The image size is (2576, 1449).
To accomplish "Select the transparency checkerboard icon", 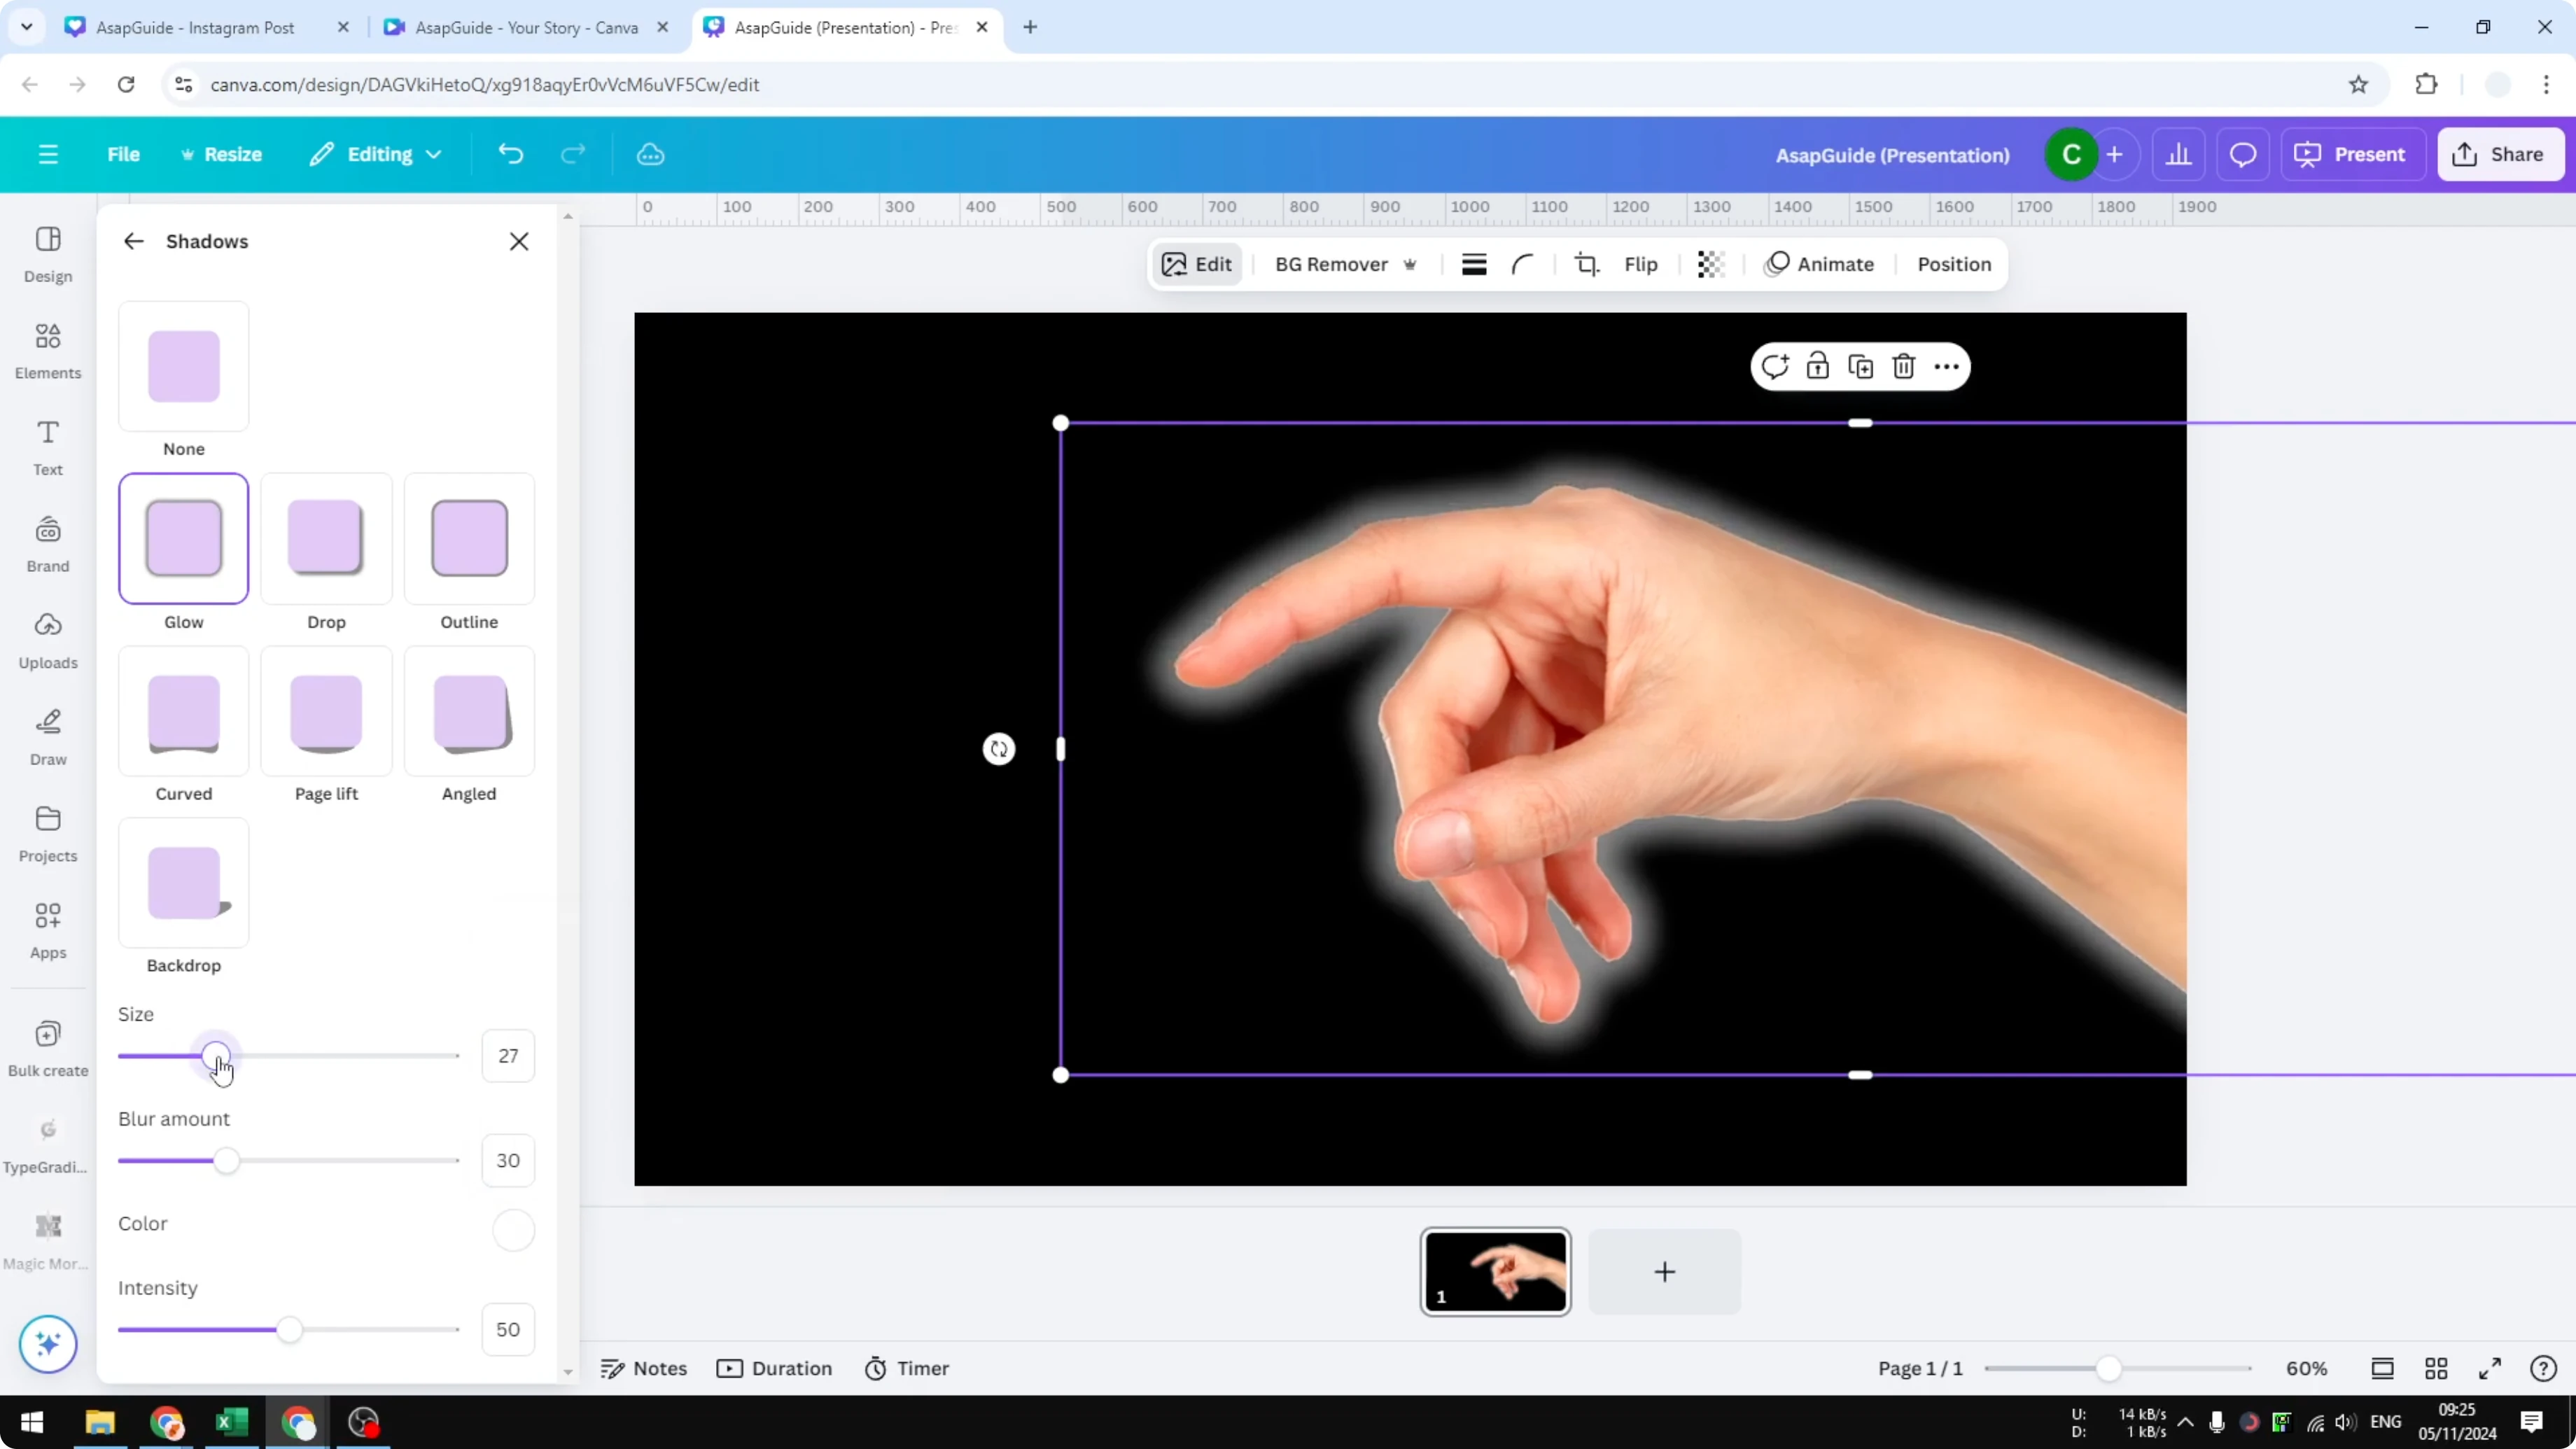I will click(x=1711, y=264).
